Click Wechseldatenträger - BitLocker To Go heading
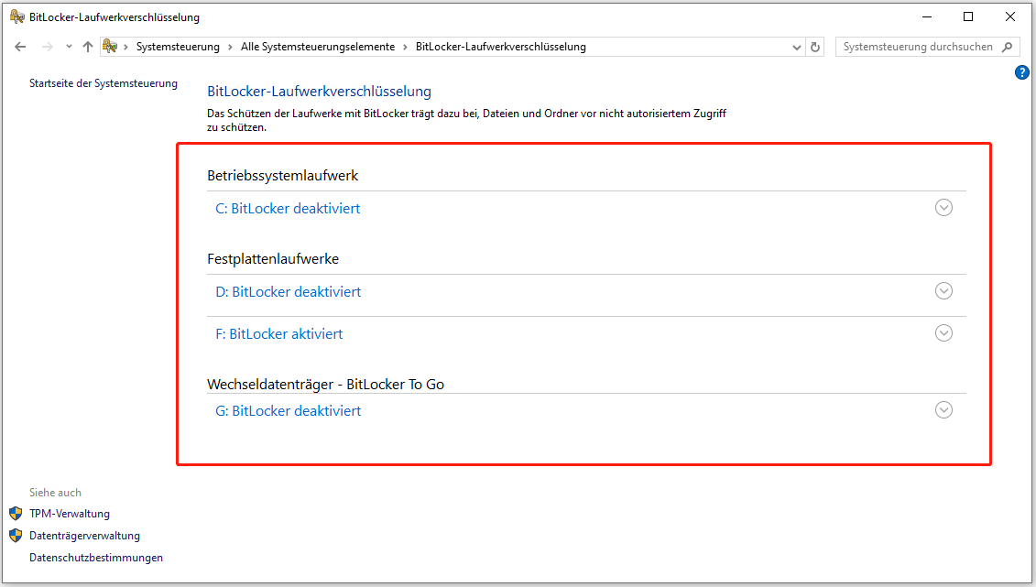Viewport: 1036px width, 587px height. pos(326,385)
